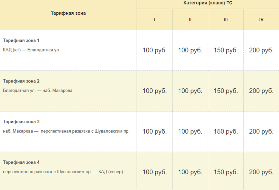Click the "Тарифная зона 4" row title
The height and width of the screenshot is (190, 279).
tap(21, 162)
